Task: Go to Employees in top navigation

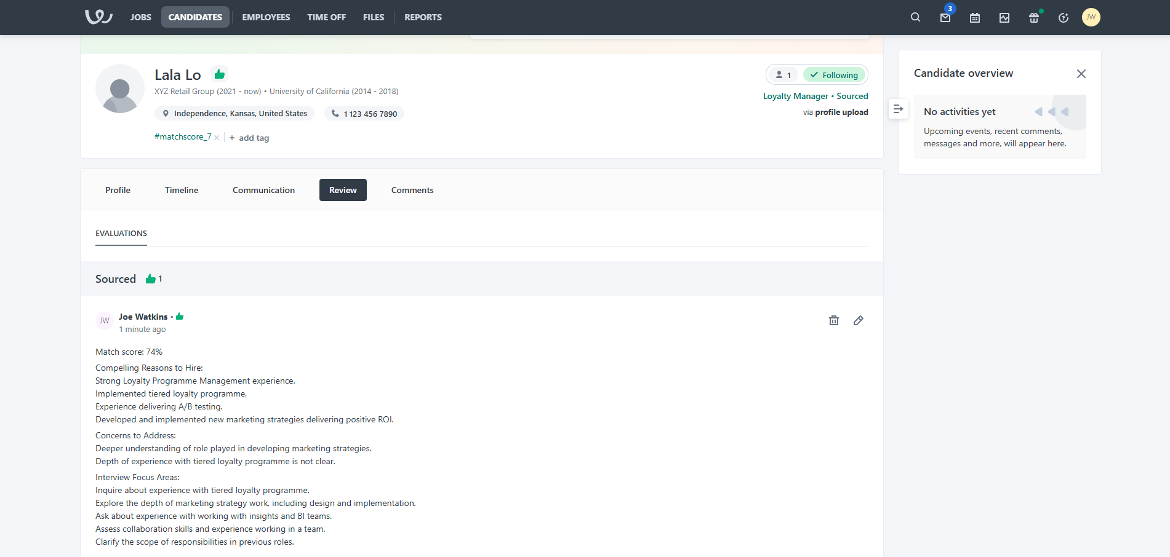Action: coord(266,17)
